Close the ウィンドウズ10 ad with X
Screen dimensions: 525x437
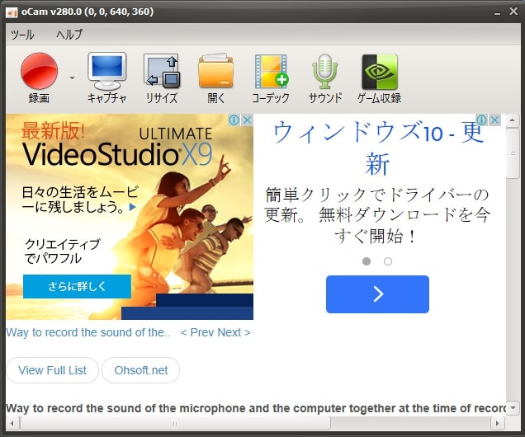(x=494, y=120)
